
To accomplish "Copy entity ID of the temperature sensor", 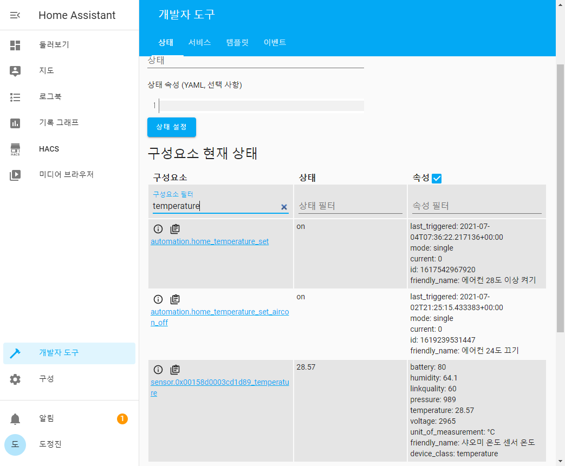I will [175, 370].
